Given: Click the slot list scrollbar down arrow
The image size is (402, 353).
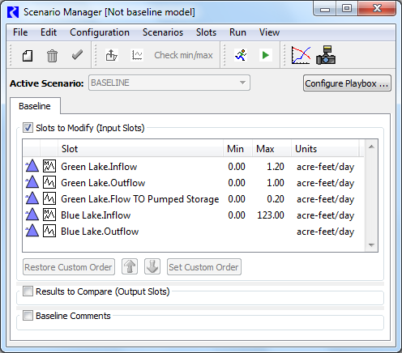Looking at the screenshot, I should (371, 245).
